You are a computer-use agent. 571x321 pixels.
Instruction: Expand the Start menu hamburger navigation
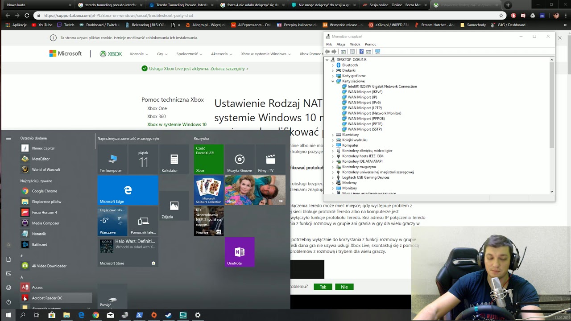tap(8, 138)
